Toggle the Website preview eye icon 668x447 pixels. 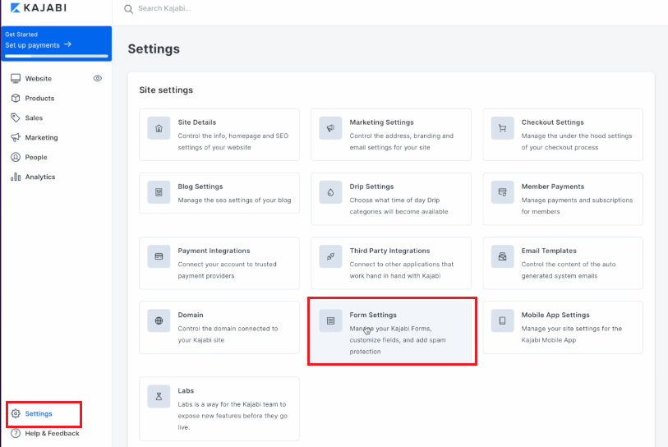coord(98,78)
